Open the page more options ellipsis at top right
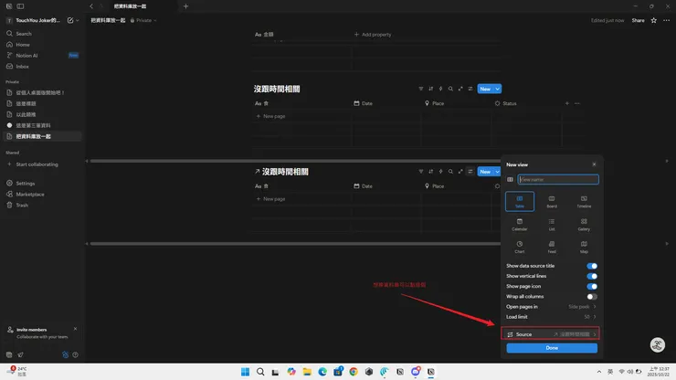676x380 pixels. click(667, 20)
